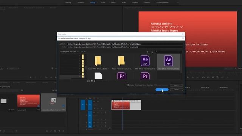
Task: Switch to the Assembly workspace tab
Action: [x=81, y=3]
